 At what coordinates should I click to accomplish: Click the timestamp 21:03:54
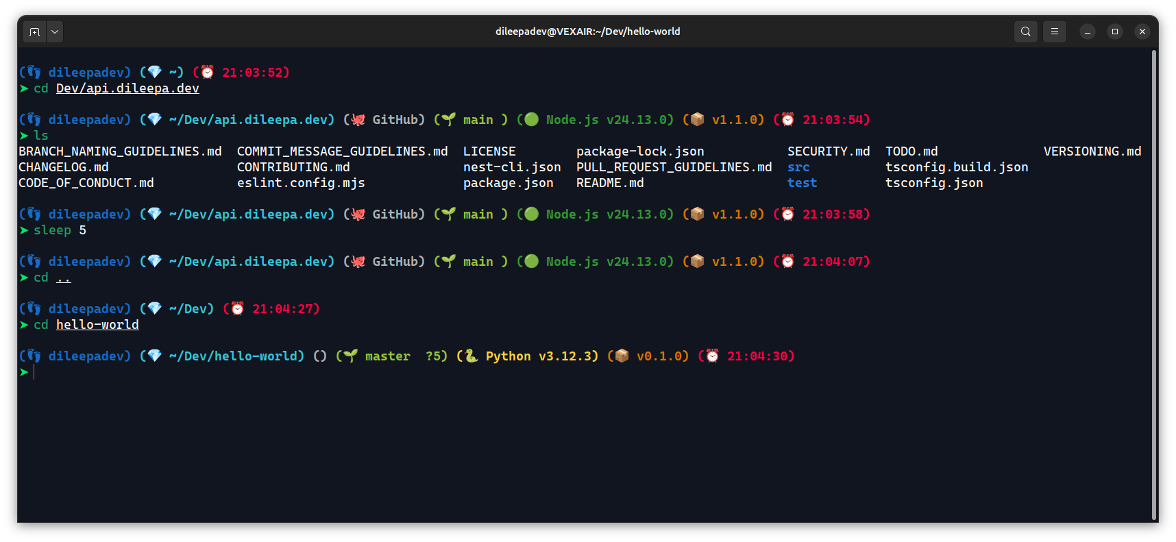point(833,120)
